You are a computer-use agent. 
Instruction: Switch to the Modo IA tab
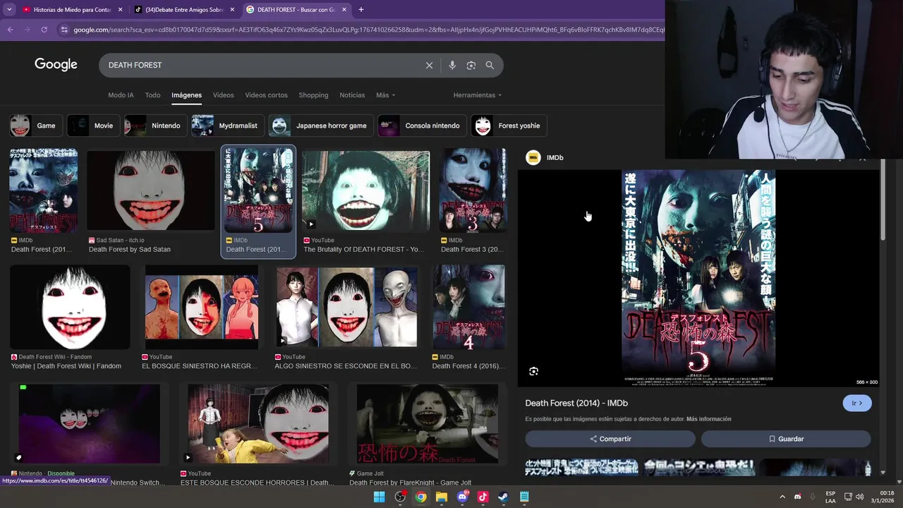[x=121, y=95]
